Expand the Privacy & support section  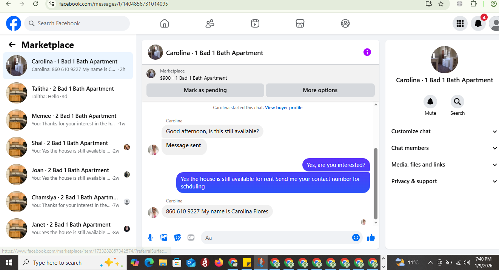tap(444, 181)
